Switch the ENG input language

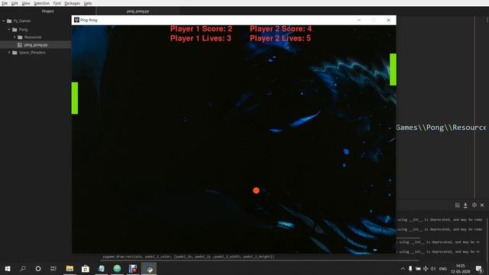[443, 268]
